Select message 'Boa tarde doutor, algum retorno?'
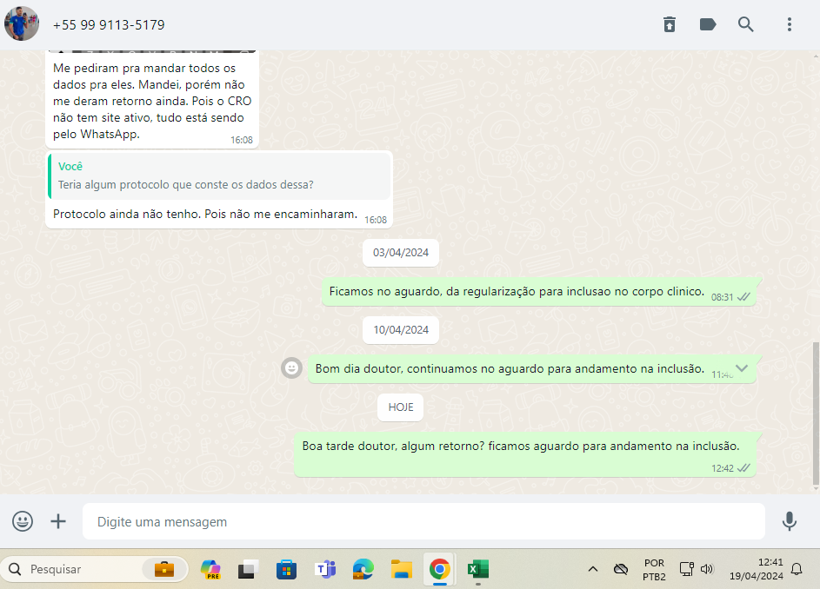The height and width of the screenshot is (589, 820). [x=525, y=454]
